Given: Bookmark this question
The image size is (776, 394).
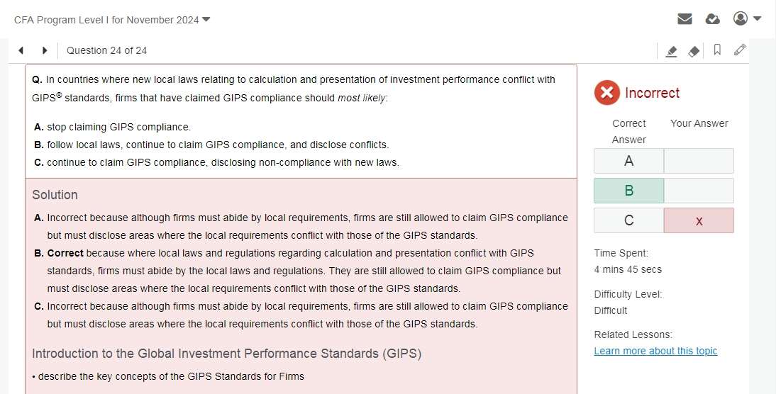Looking at the screenshot, I should (x=717, y=50).
